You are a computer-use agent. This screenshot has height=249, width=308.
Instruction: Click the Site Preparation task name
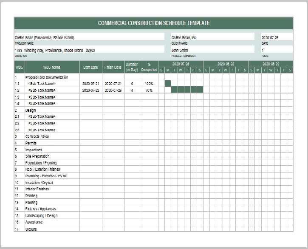pyautogui.click(x=37, y=156)
